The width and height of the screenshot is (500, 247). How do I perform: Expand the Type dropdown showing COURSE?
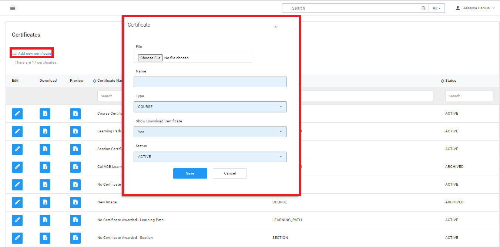[210, 107]
